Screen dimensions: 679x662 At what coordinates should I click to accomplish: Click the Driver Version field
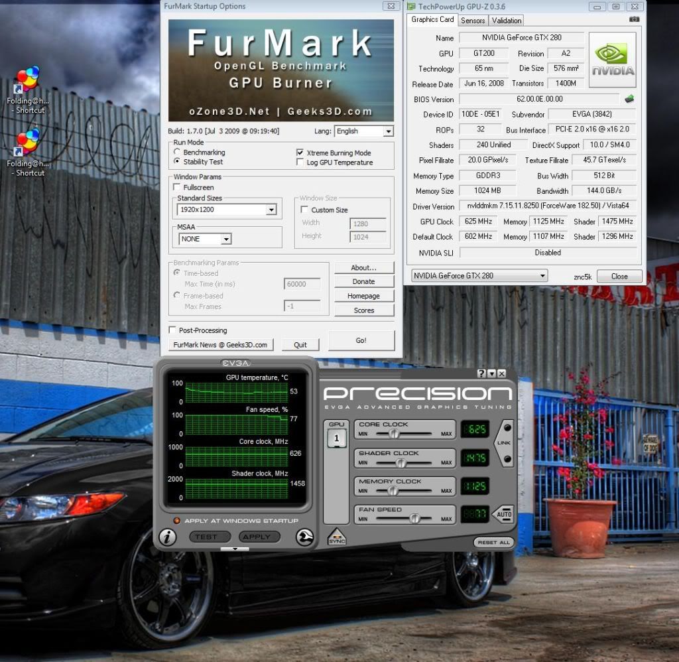(547, 206)
